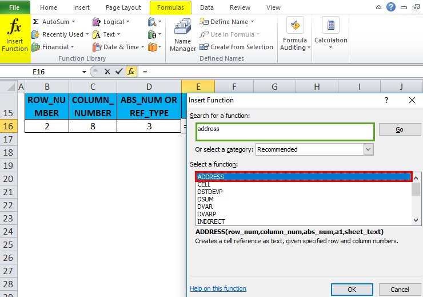Switch to the Review tab
The height and width of the screenshot is (297, 423).
tap(240, 7)
